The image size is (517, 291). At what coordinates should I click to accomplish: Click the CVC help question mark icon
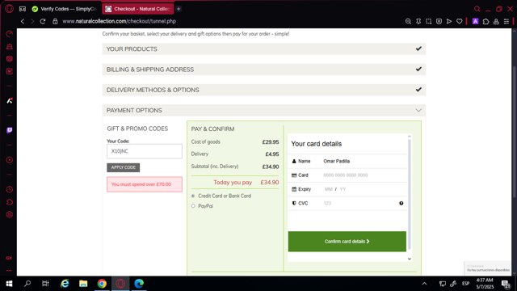401,203
